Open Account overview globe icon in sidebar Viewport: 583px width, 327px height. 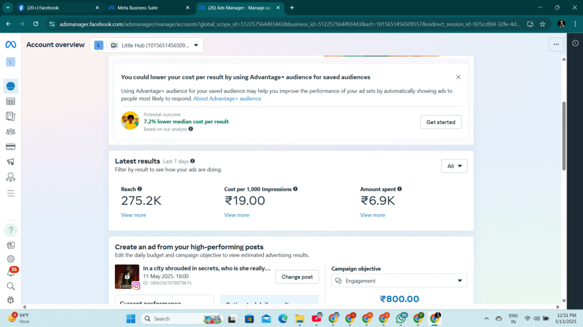(x=10, y=86)
